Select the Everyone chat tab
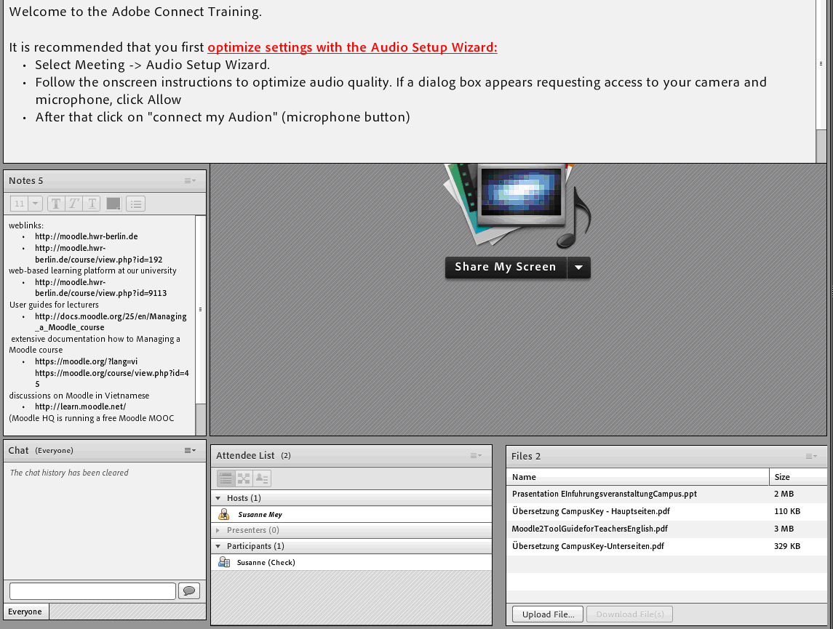This screenshot has height=629, width=833. click(x=25, y=612)
